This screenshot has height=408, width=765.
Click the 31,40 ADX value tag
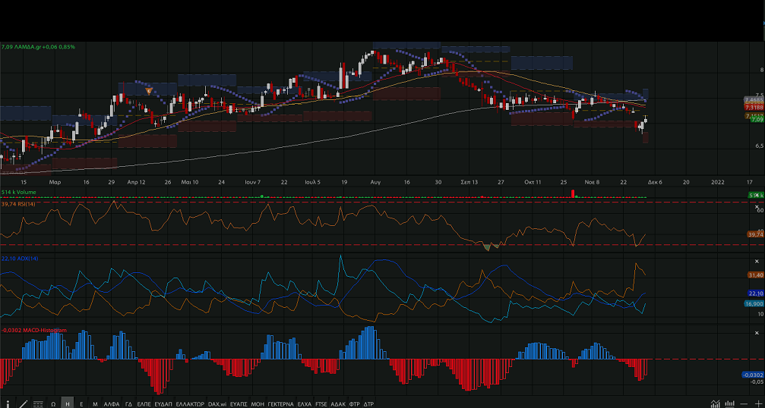756,275
